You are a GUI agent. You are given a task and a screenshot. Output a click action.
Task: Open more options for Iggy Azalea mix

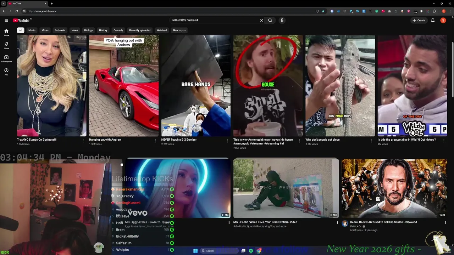point(229,222)
